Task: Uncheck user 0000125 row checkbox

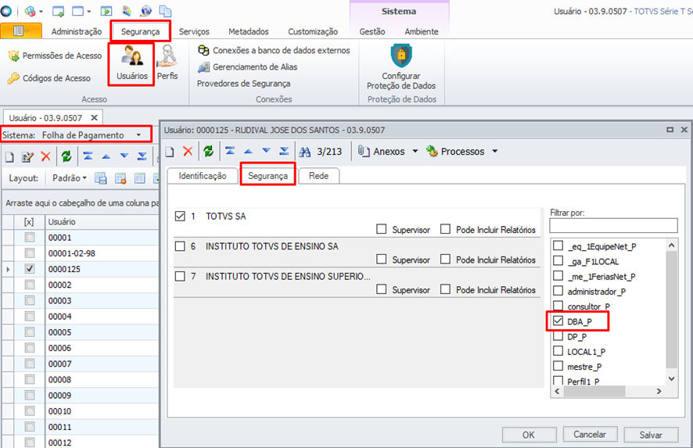Action: tap(30, 269)
